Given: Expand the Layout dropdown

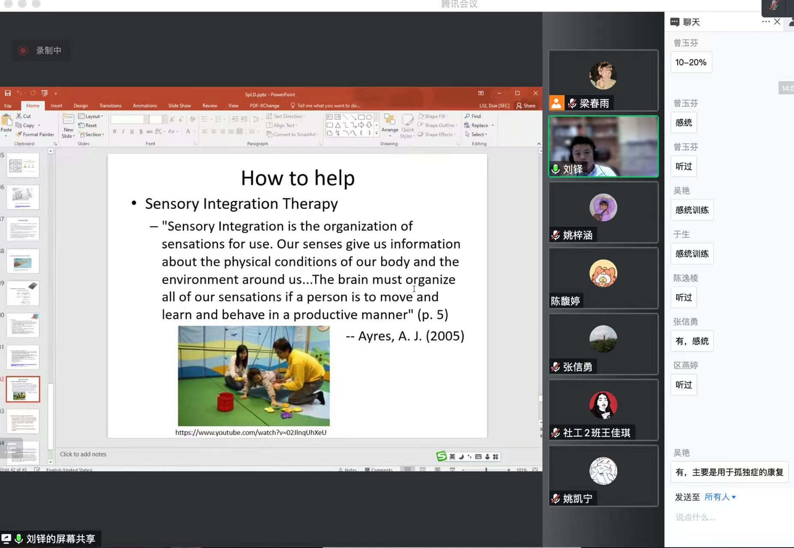Looking at the screenshot, I should [x=91, y=116].
